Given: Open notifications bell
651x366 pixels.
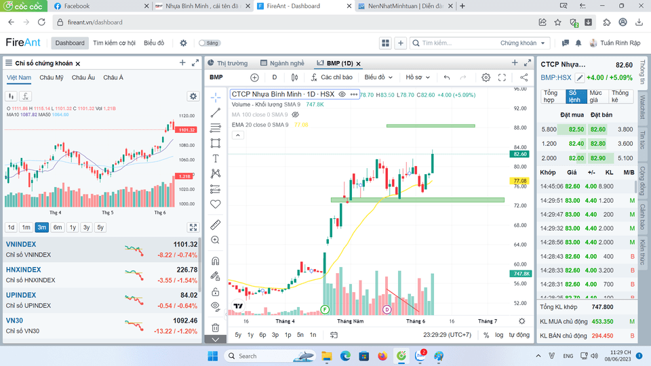Looking at the screenshot, I should pyautogui.click(x=578, y=43).
